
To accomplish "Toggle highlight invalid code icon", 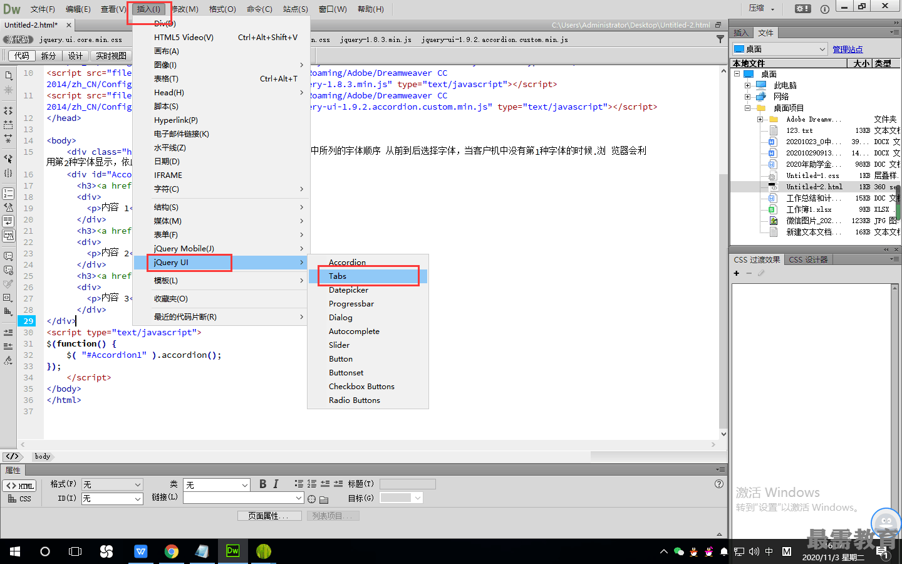I will click(x=8, y=207).
